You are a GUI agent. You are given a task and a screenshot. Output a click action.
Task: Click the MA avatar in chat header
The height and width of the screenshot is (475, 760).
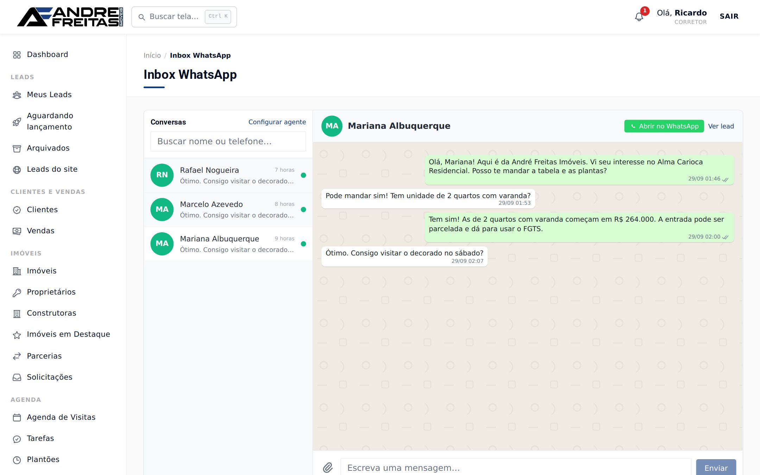pos(332,126)
